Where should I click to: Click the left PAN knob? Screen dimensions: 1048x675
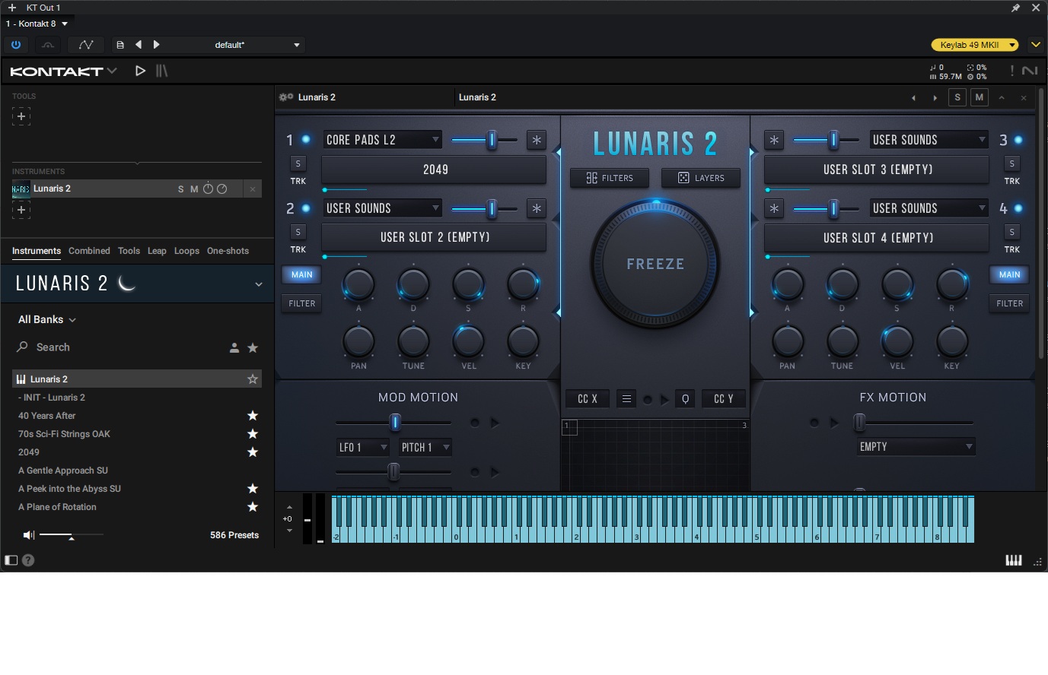coord(358,341)
